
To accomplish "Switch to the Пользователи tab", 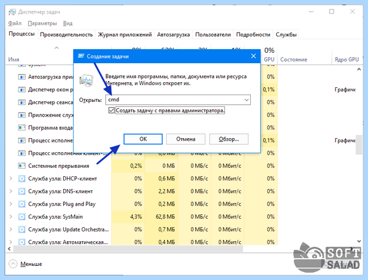I will click(x=213, y=34).
